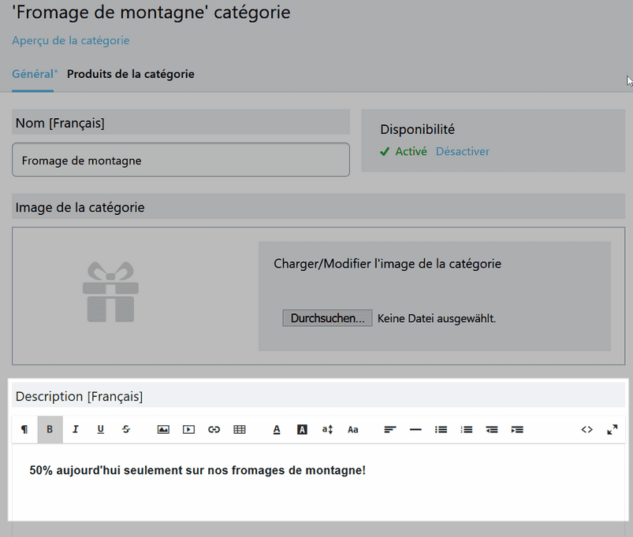
Task: Click the gift placeholder category image
Action: click(110, 292)
